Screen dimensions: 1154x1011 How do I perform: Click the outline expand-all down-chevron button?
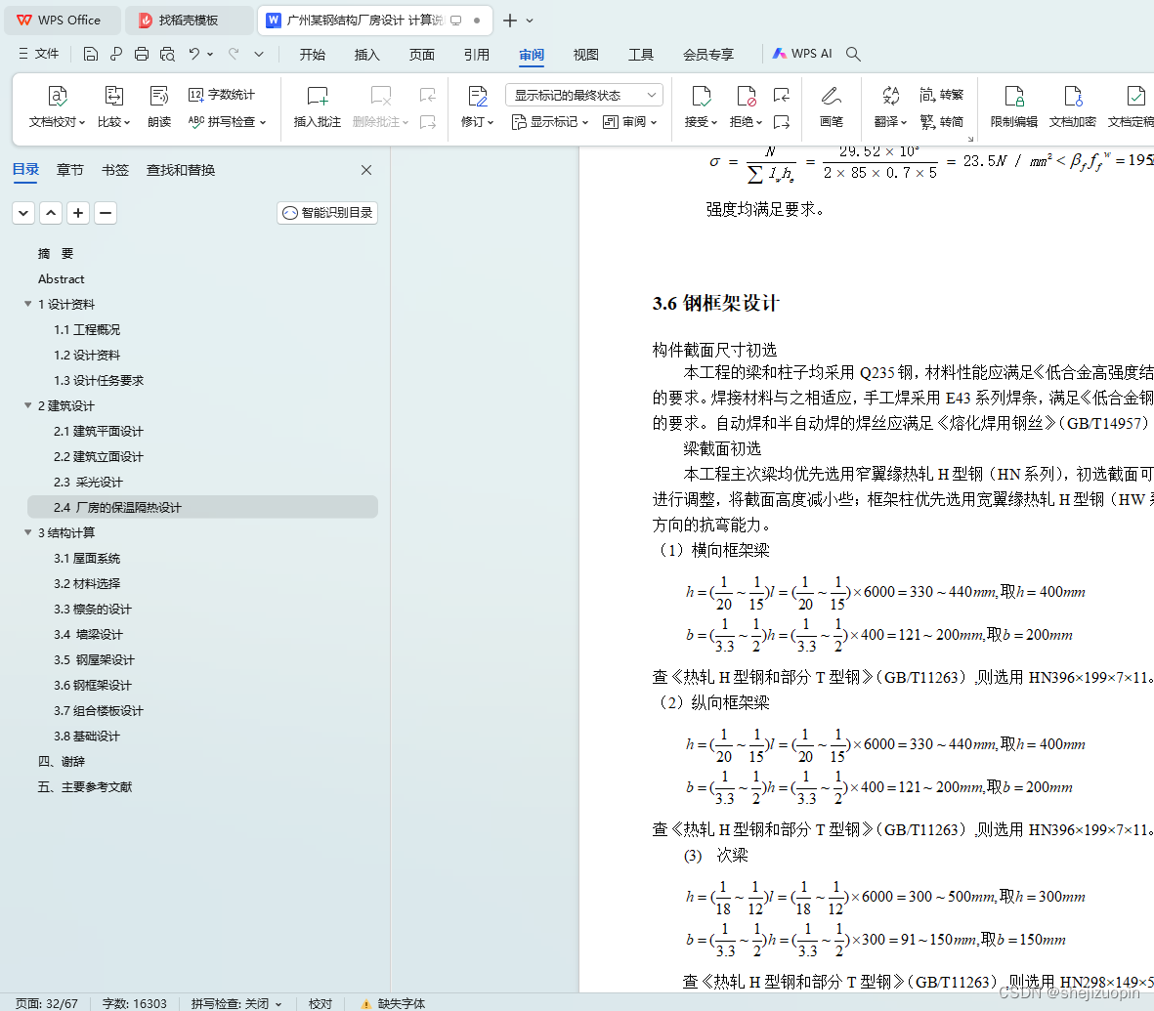point(23,213)
